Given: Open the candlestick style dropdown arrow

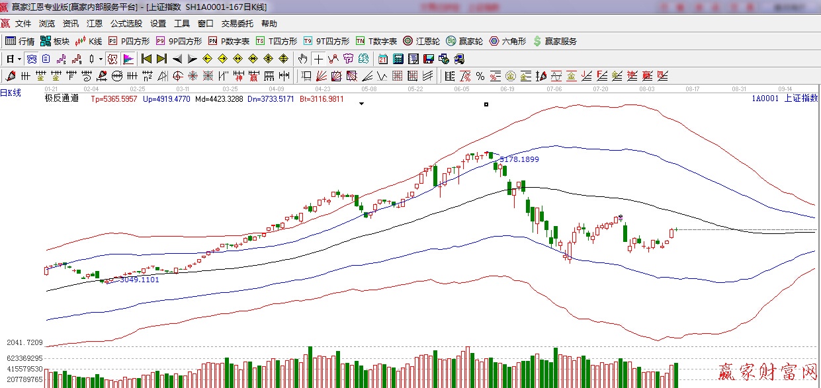Looking at the screenshot, I should (101, 59).
